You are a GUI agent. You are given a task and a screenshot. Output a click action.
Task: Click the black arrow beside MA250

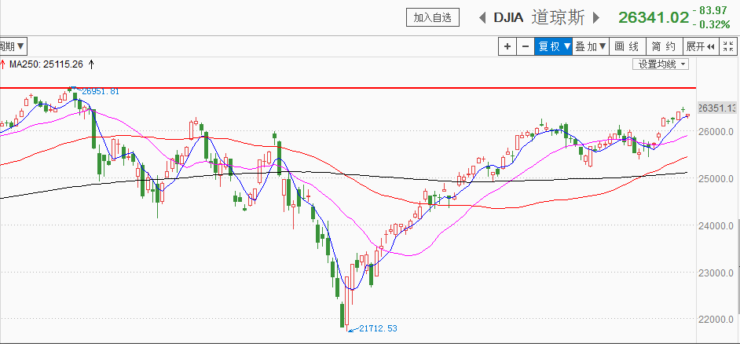92,64
